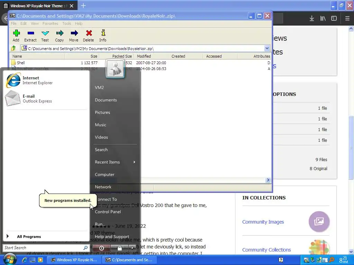The image size is (354, 265).
Task: Sort by the Created column header
Action: point(186,56)
